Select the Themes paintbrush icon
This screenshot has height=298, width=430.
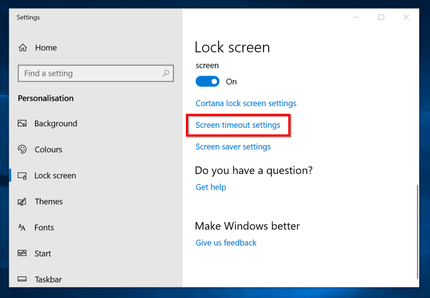pyautogui.click(x=23, y=201)
